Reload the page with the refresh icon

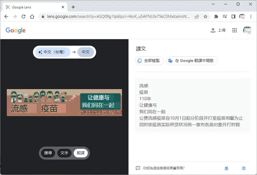pos(23,17)
